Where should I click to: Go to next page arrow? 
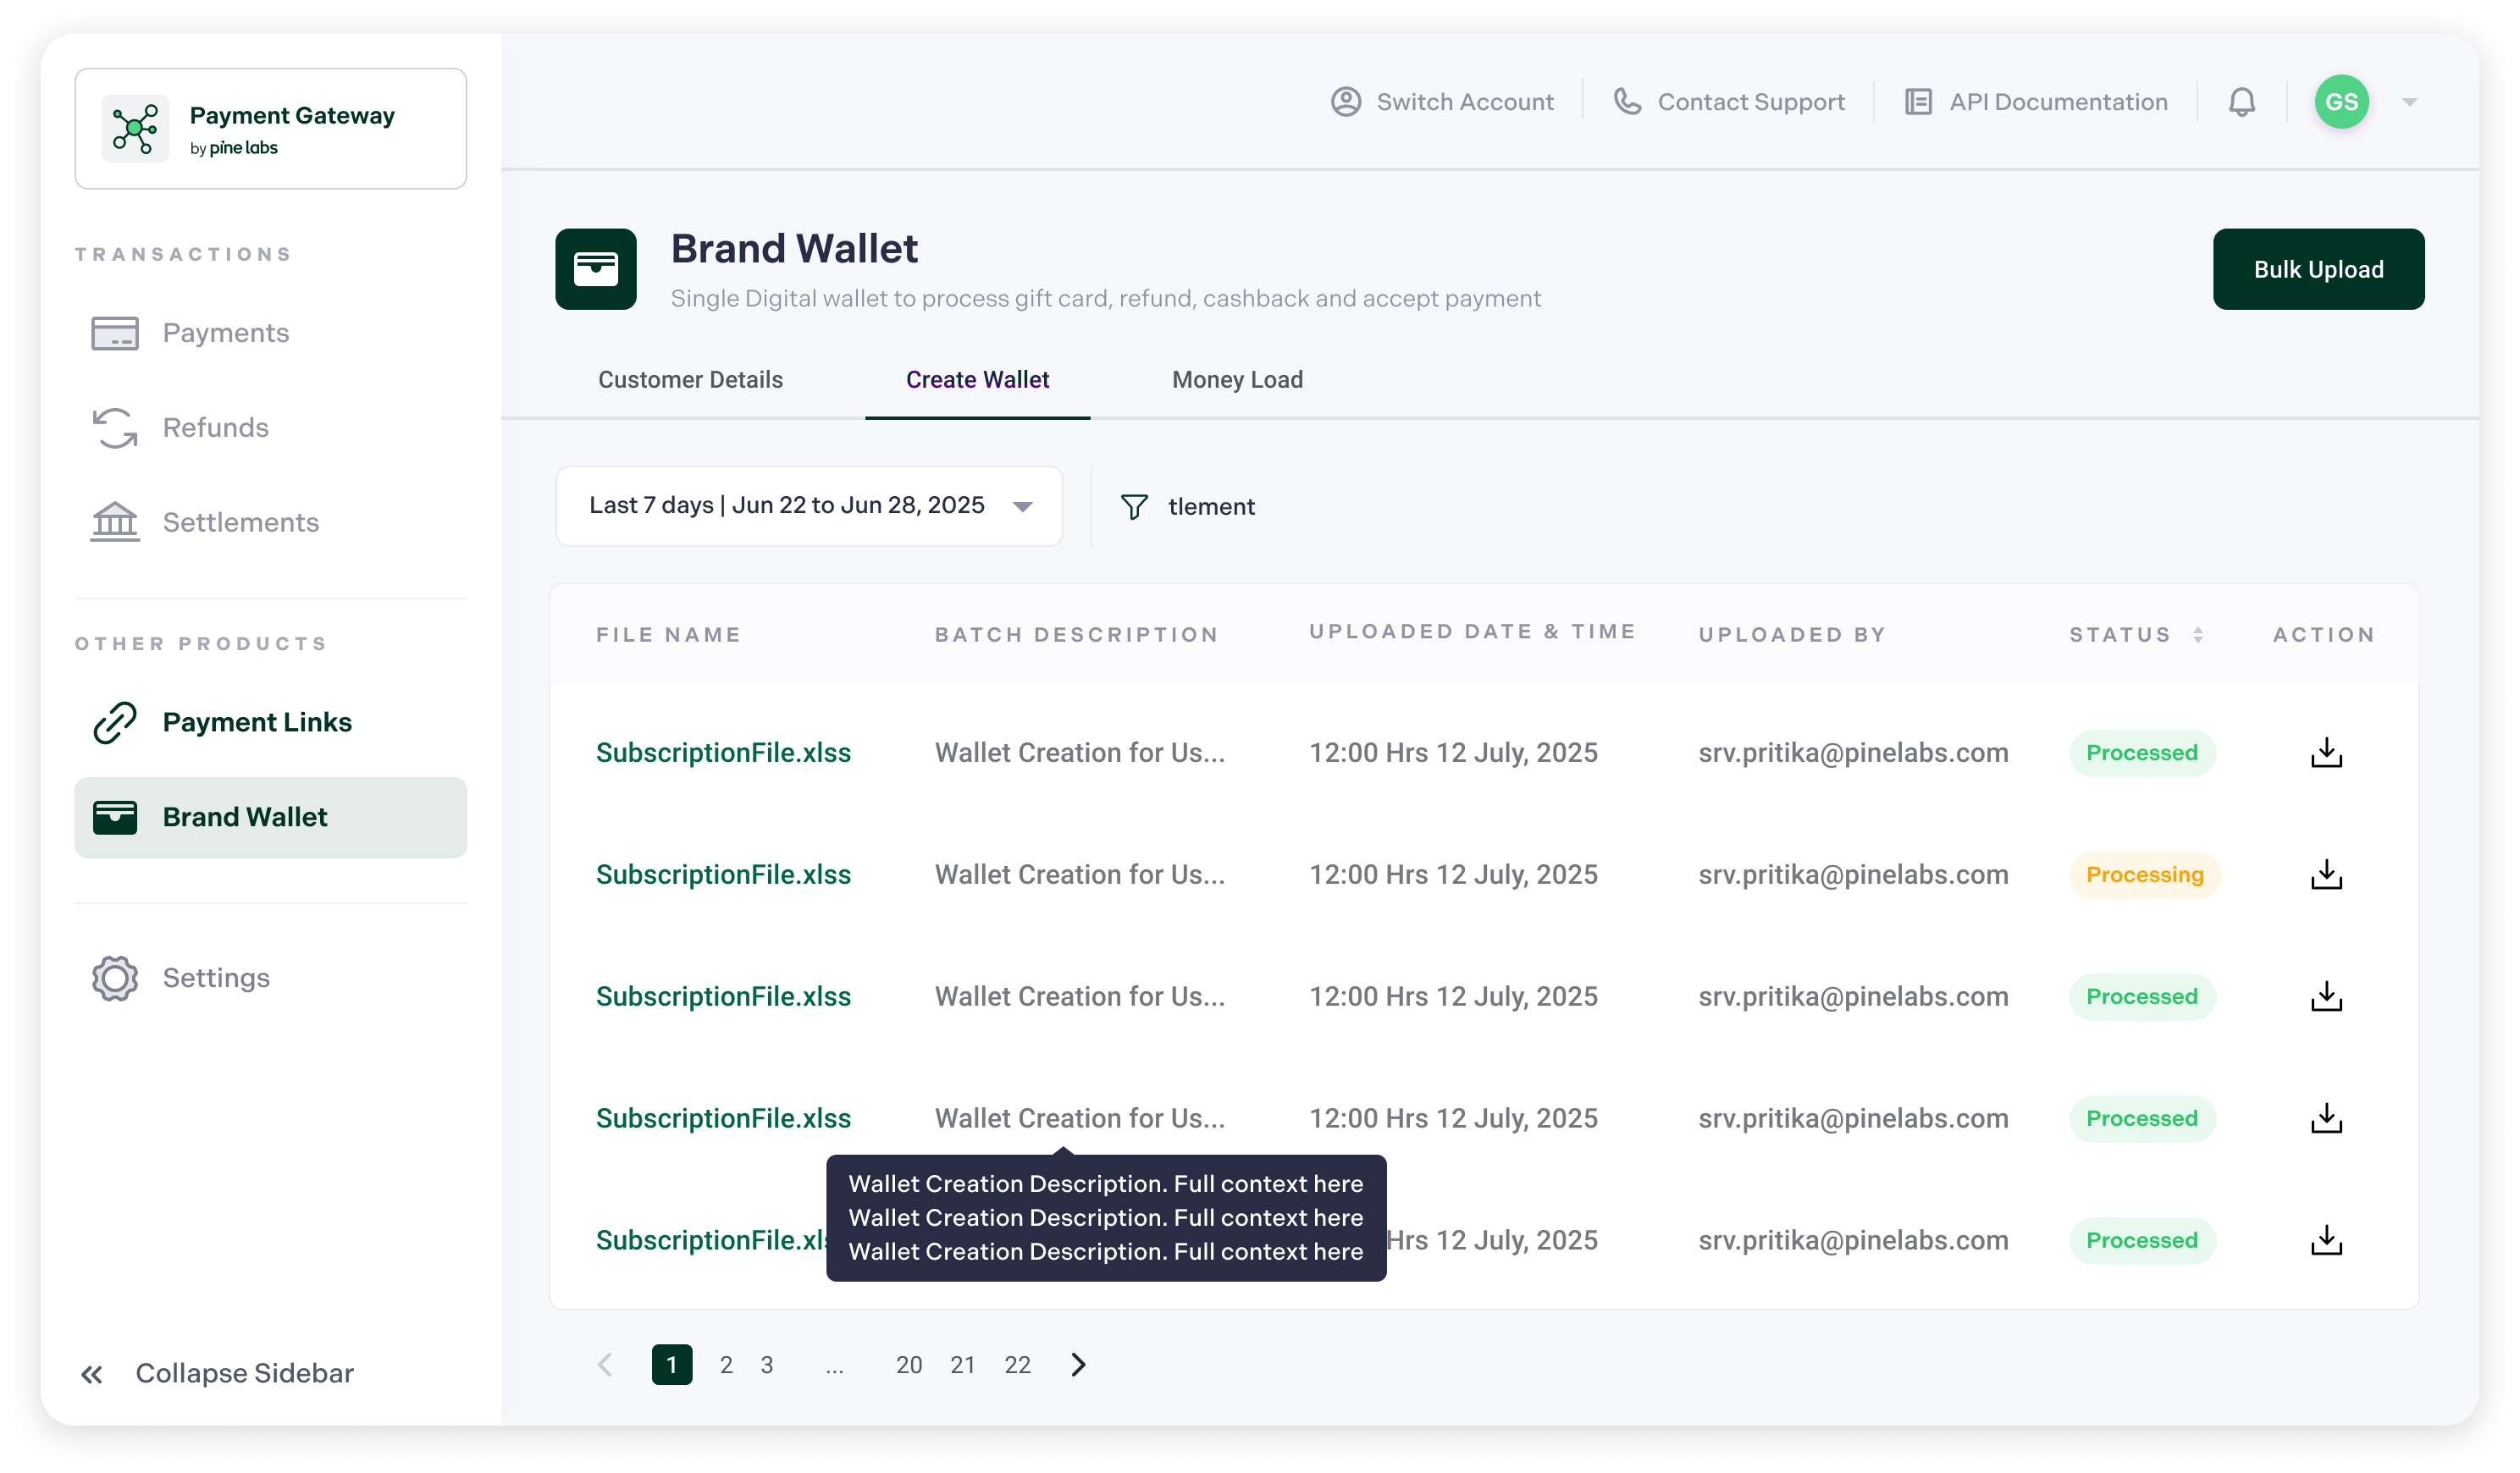1078,1365
